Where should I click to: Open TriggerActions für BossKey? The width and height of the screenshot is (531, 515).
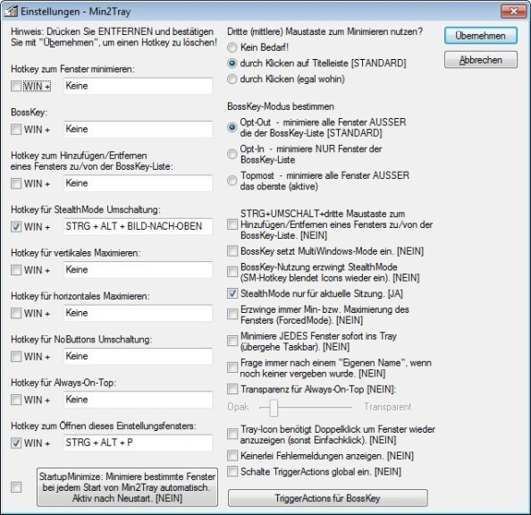[327, 498]
